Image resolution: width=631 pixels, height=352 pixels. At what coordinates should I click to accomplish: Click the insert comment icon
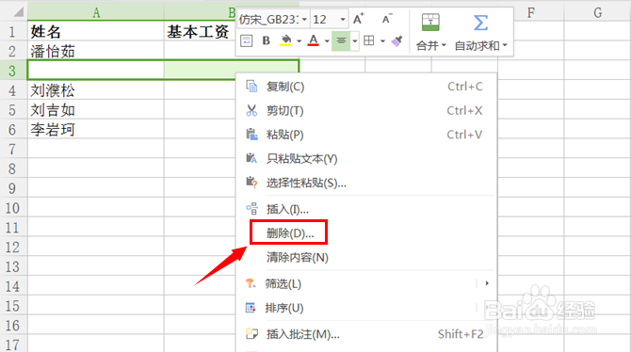tap(251, 333)
